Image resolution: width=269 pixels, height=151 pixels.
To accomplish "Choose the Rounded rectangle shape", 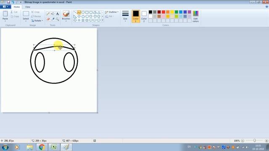I will (x=91, y=12).
